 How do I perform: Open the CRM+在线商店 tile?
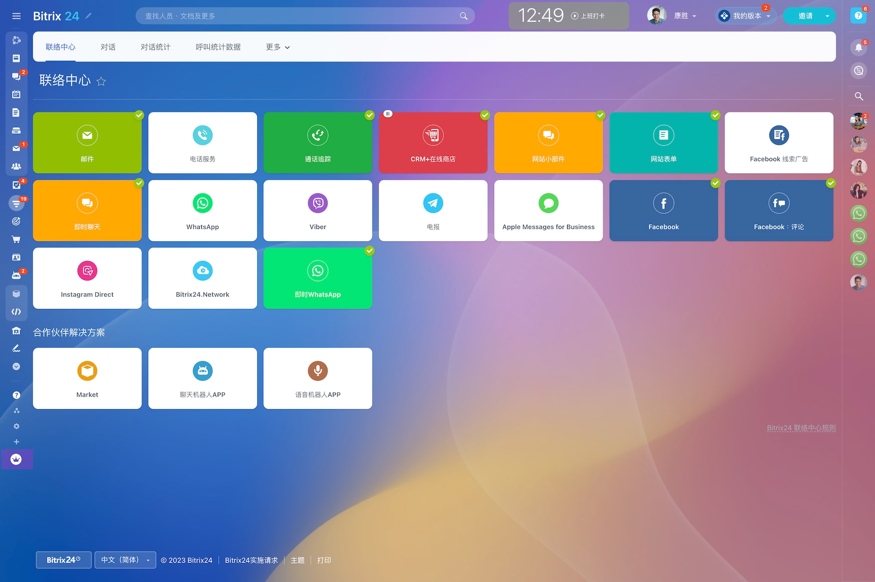coord(433,143)
